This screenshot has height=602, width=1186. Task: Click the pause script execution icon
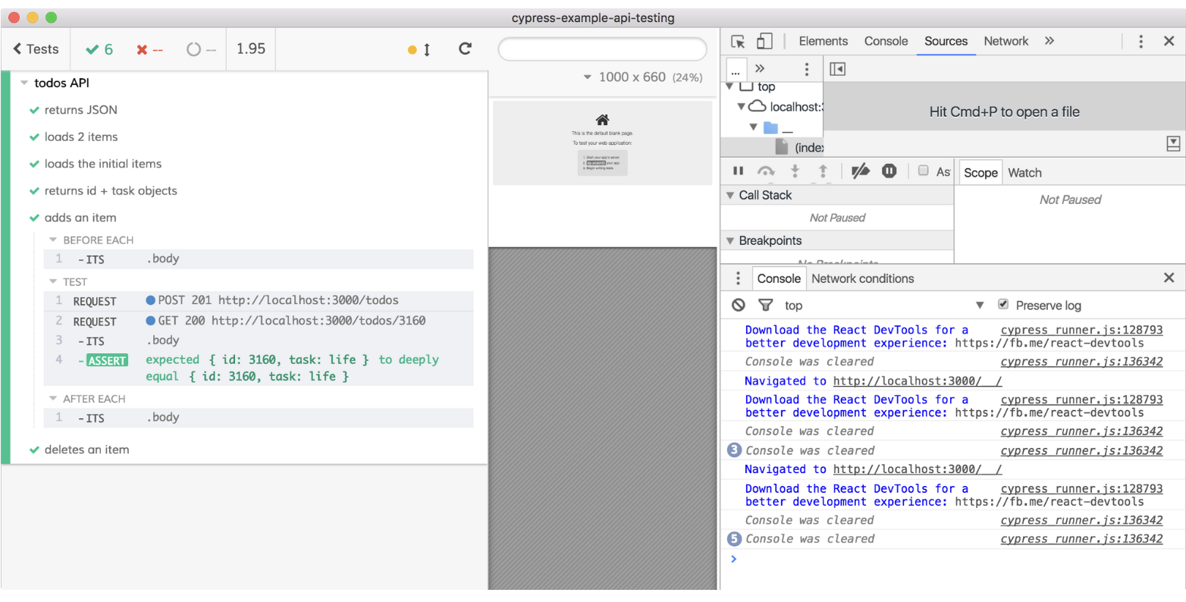[738, 171]
